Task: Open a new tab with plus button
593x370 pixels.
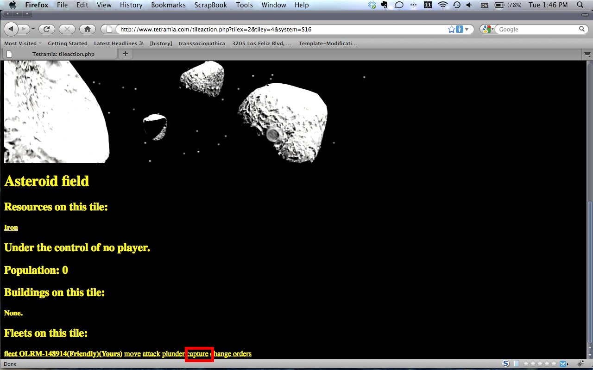Action: coord(125,54)
